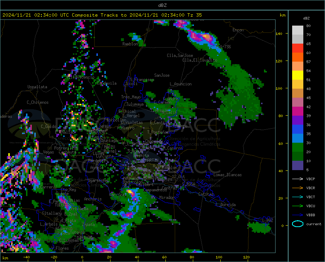This screenshot has width=325, height=262.
Task: Pick the darker gray 65-70 dBZ swatch
Action: pyautogui.click(x=298, y=39)
